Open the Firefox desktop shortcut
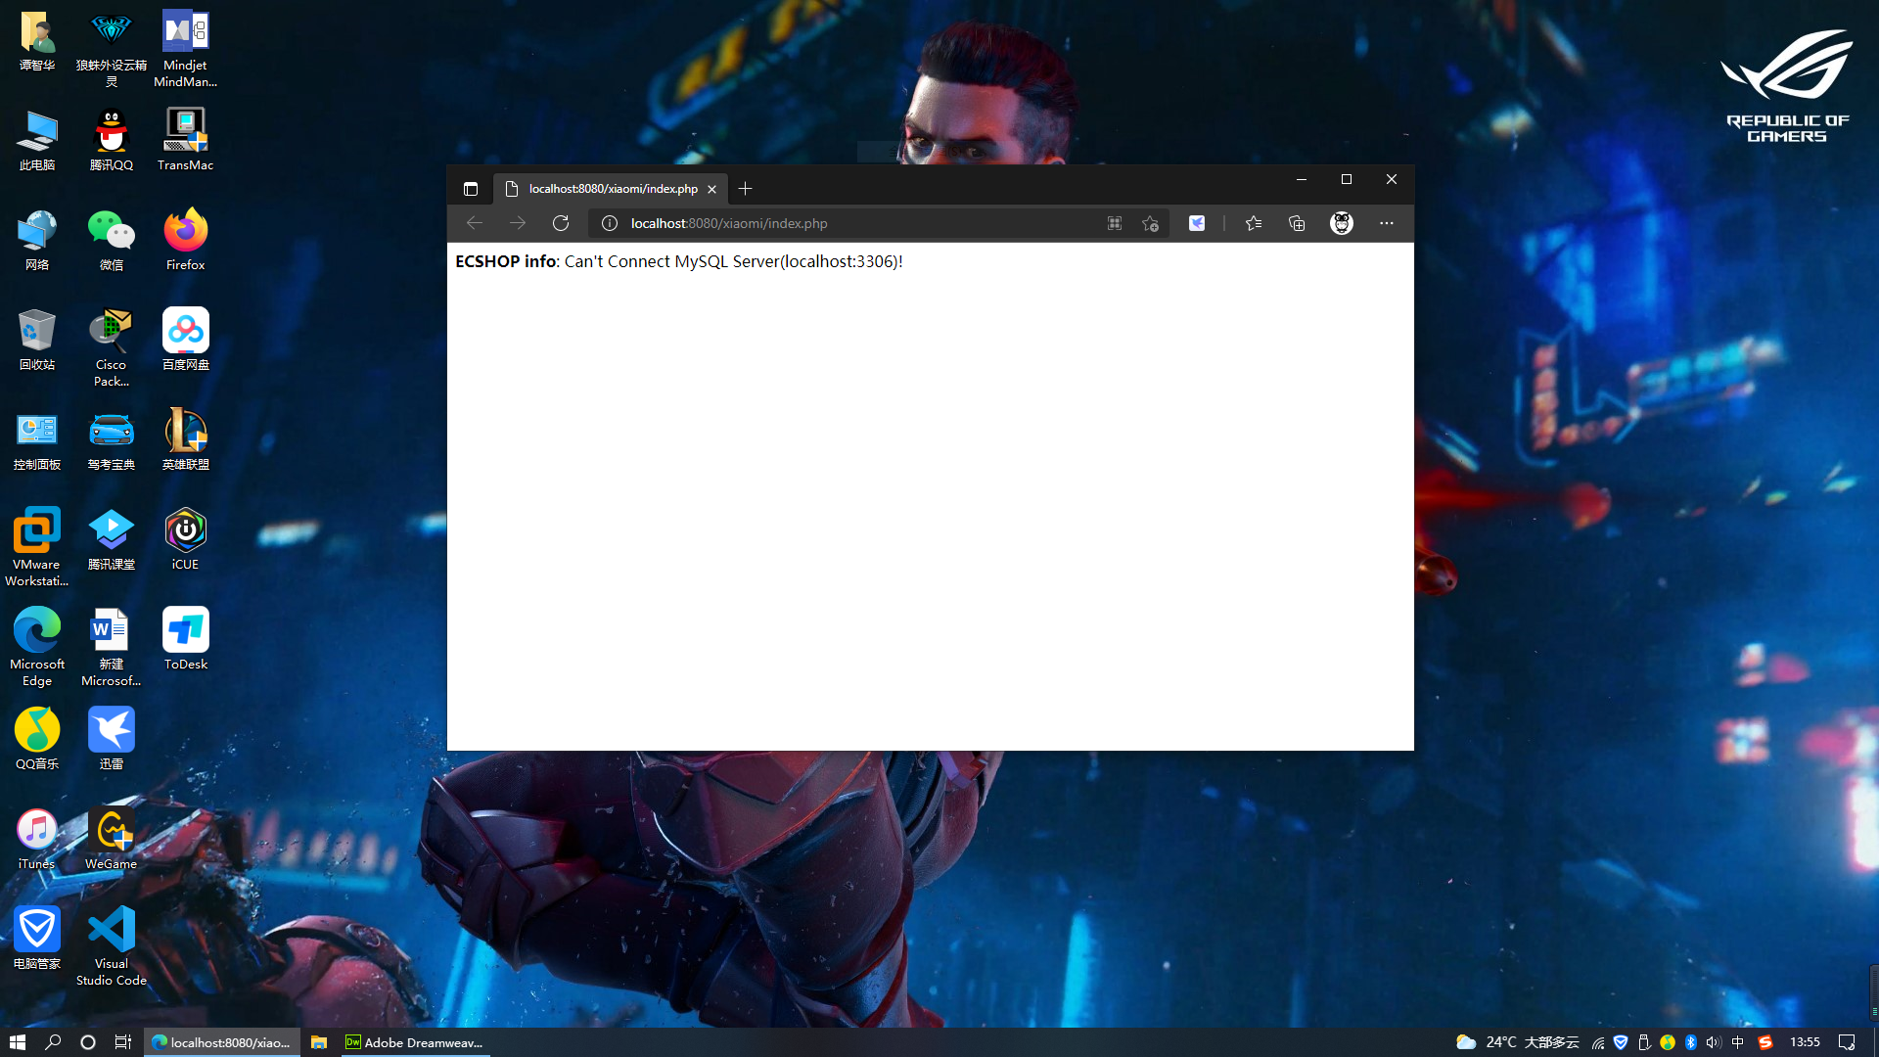Screen dimensions: 1879x1057 pyautogui.click(x=185, y=232)
